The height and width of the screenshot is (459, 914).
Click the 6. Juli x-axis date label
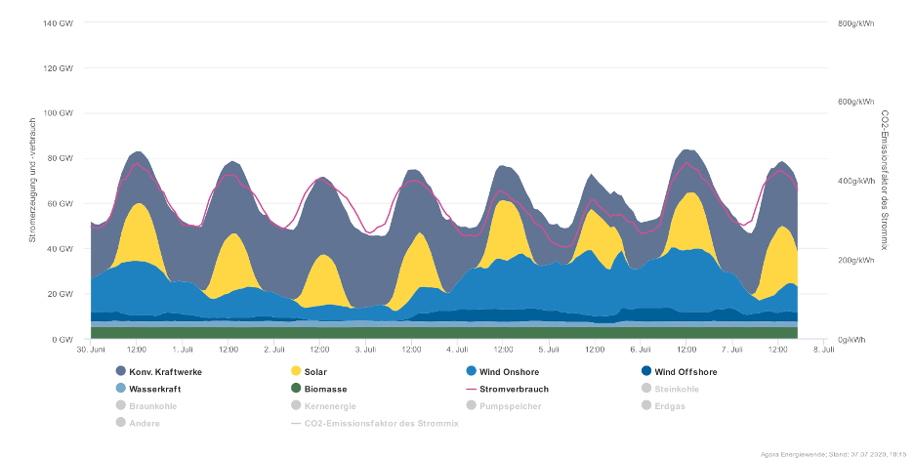pyautogui.click(x=641, y=349)
